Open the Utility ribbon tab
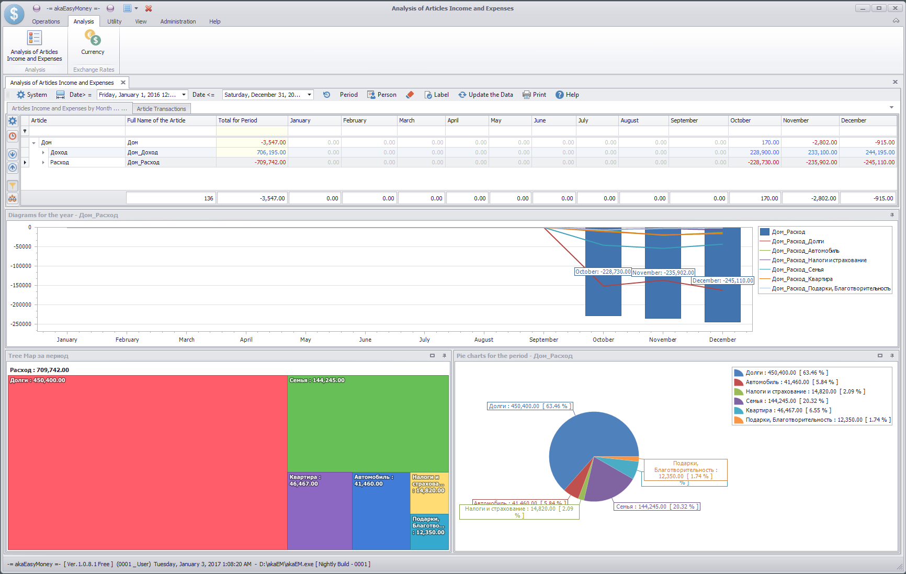Screen dimensions: 906x574 [x=114, y=21]
